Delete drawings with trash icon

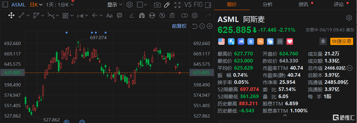pos(172,16)
